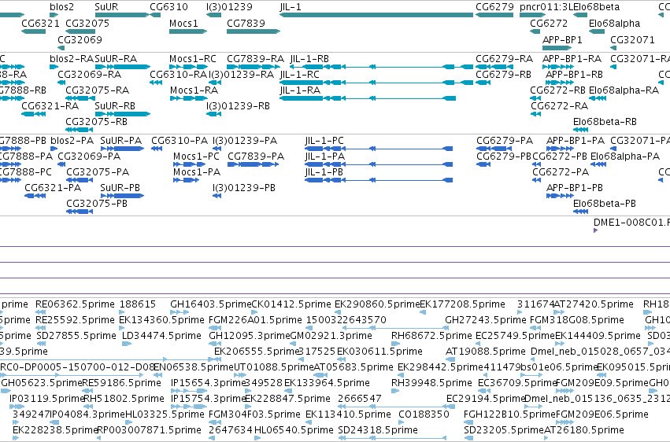Viewport: 670px width, 442px height.
Task: Open the CK01412.5prime EST
Action: coord(254,312)
